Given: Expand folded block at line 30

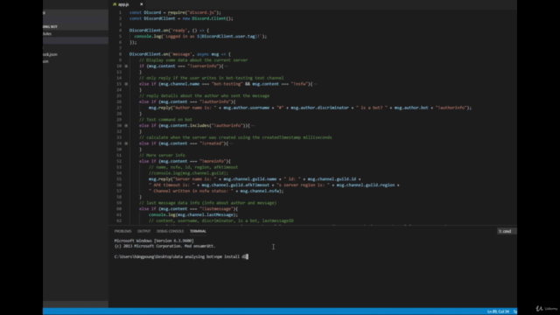Looking at the screenshot, I should click(x=126, y=126).
